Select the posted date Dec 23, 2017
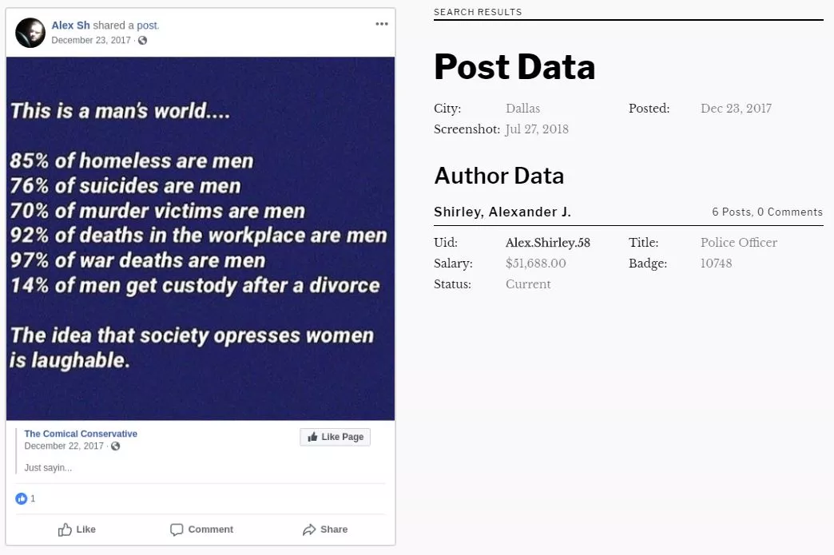 [x=736, y=109]
